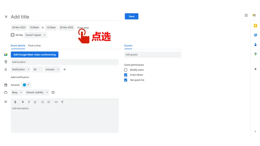The image size is (260, 146).
Task: Check the All day checkbox
Action: 12,35
